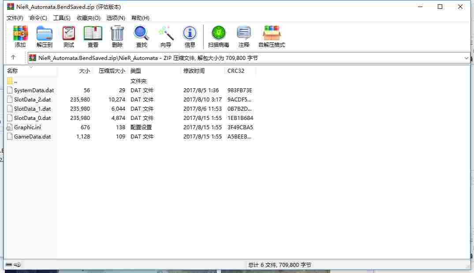The height and width of the screenshot is (273, 474).
Task: Click the WinRAR icon in title bar
Action: pyautogui.click(x=11, y=6)
